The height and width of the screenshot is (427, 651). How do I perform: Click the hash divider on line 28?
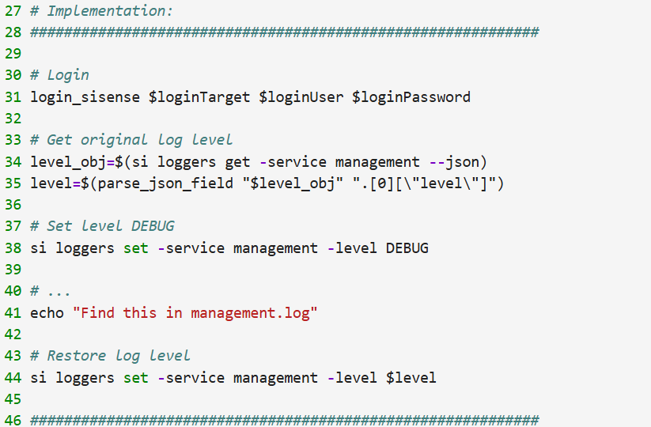[284, 32]
